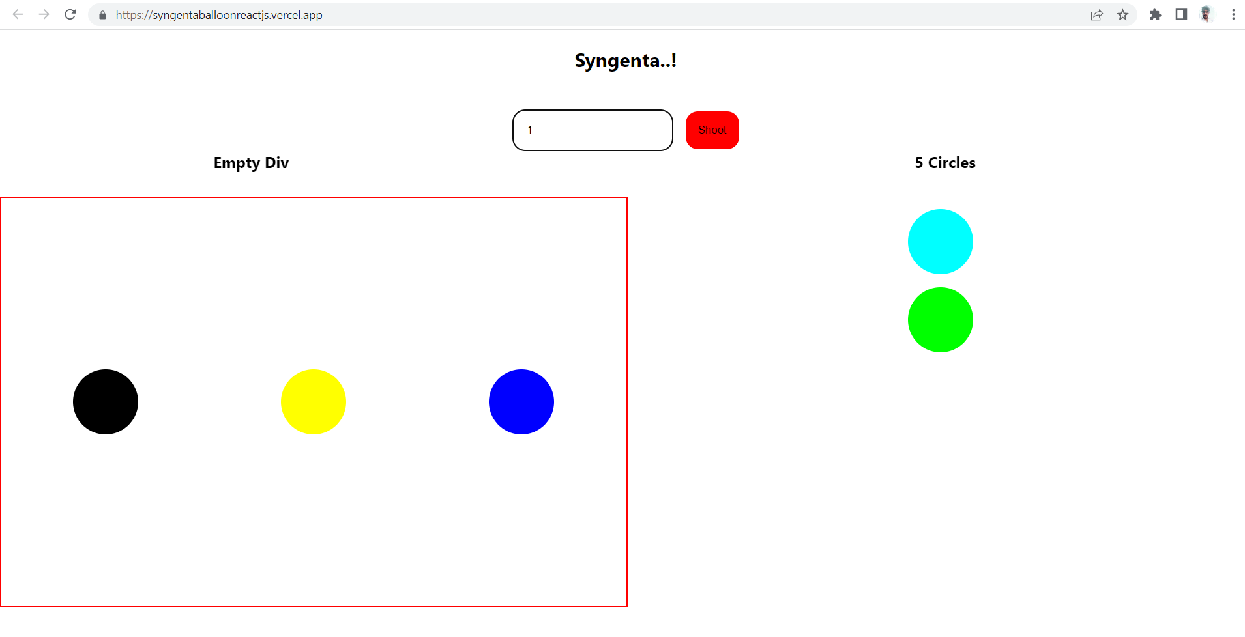
Task: Select the cyan circle
Action: click(941, 242)
